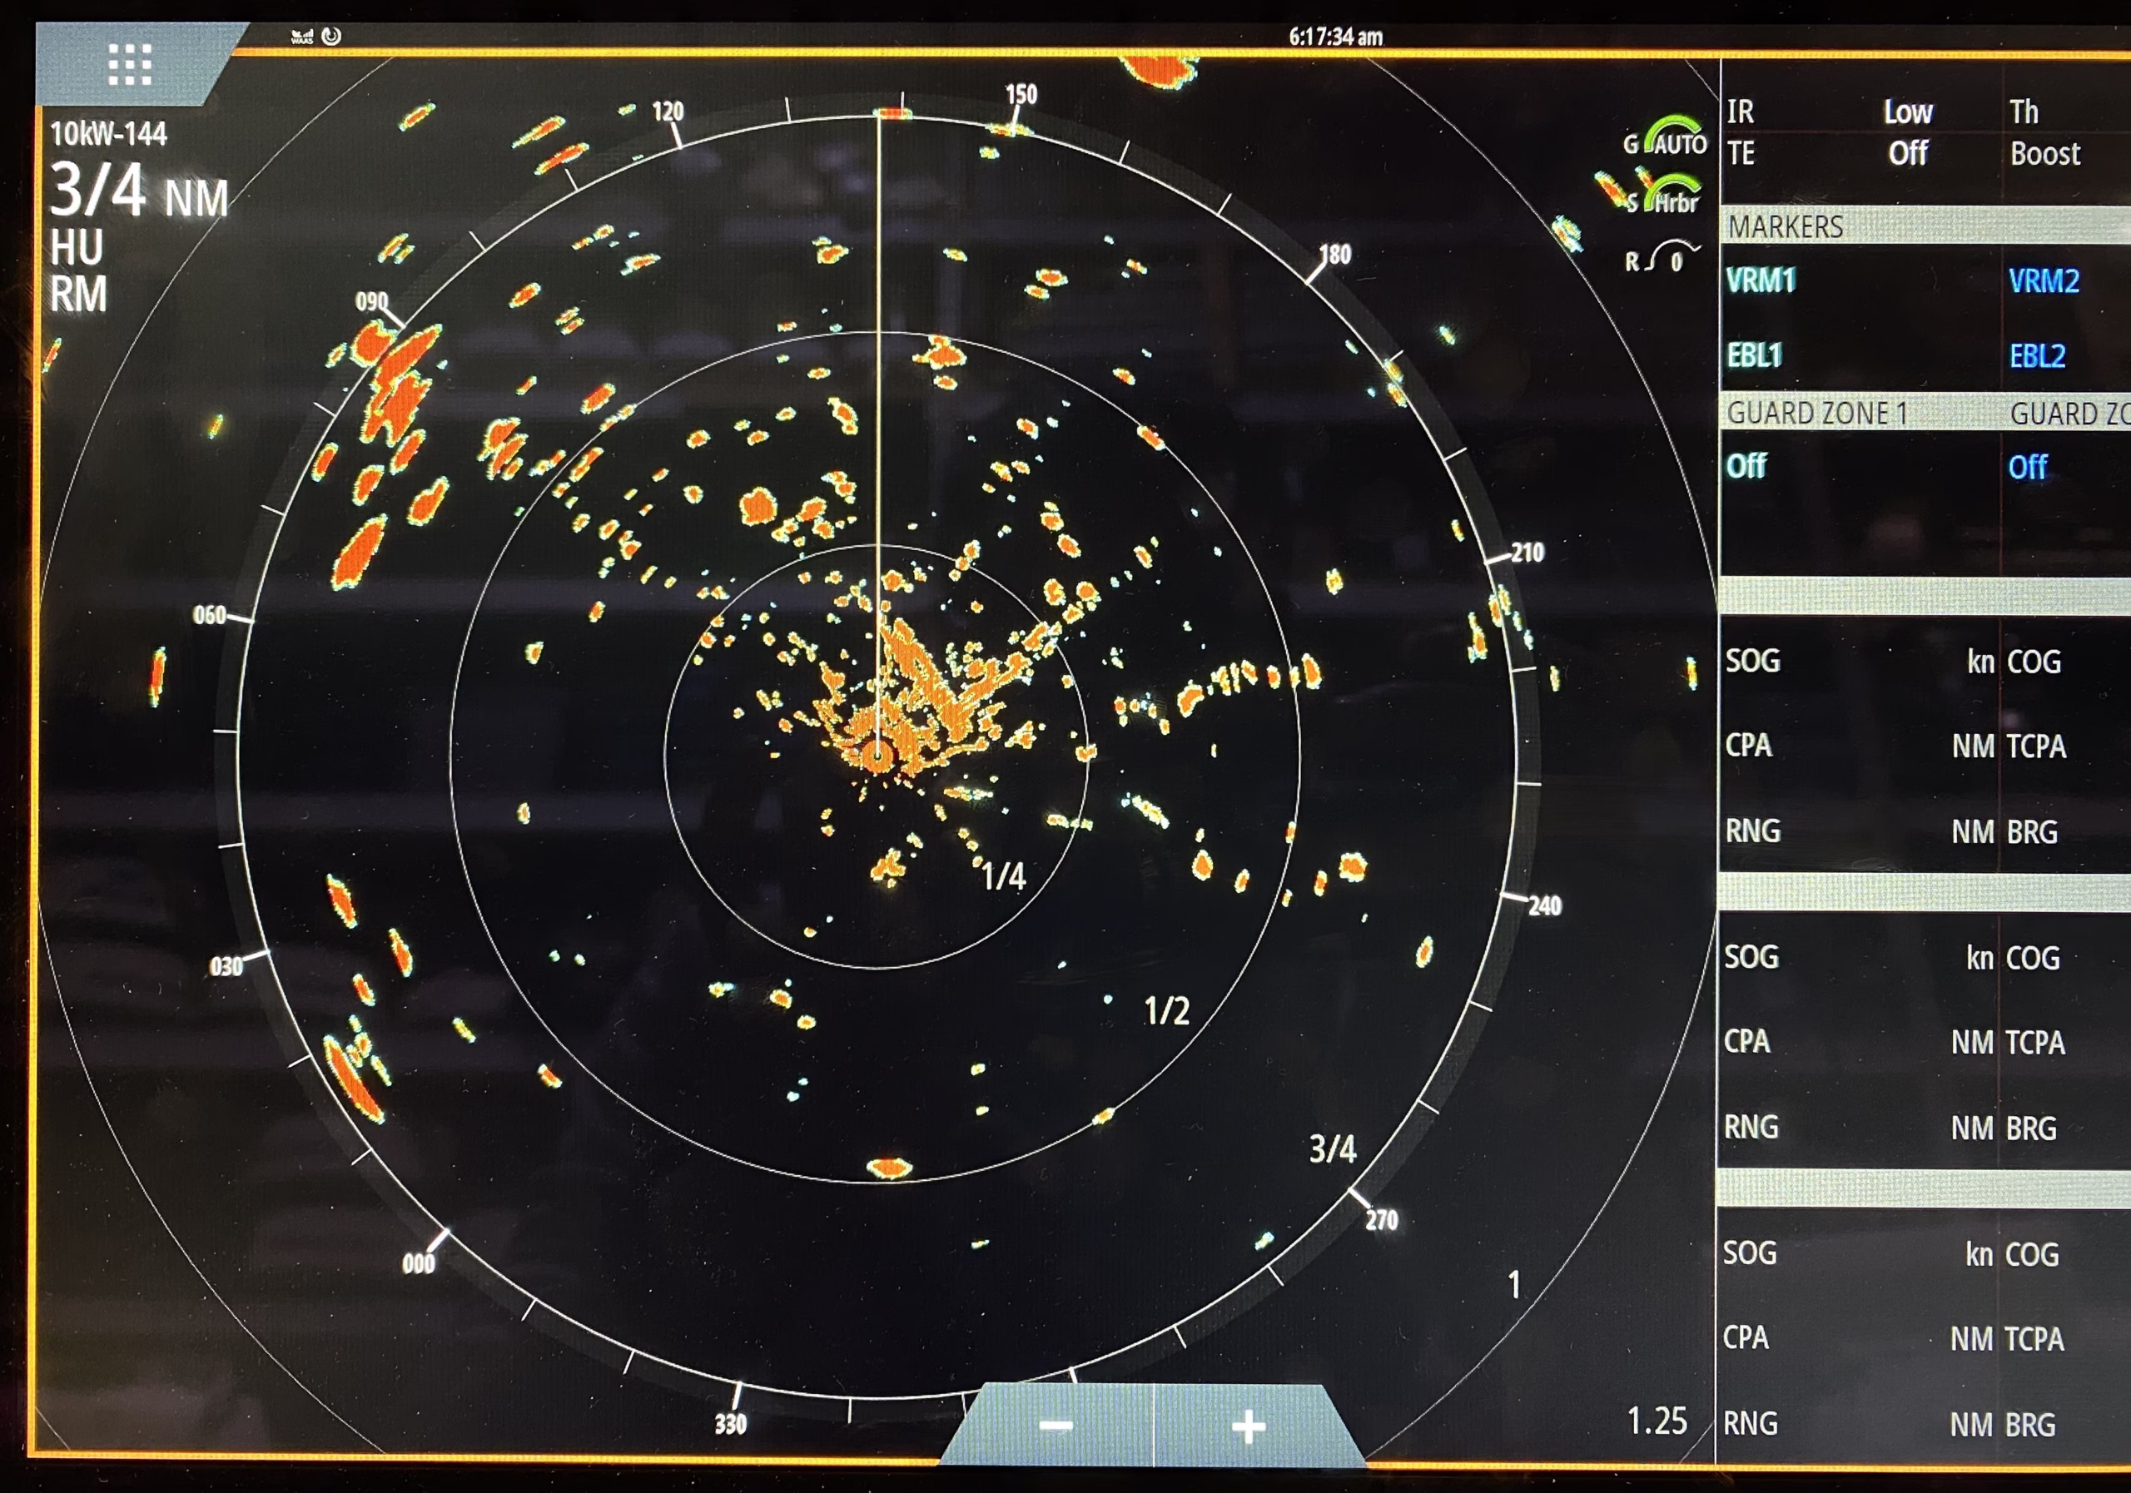Toggle TE target expansion Off value
2131x1493 pixels.
click(1908, 152)
